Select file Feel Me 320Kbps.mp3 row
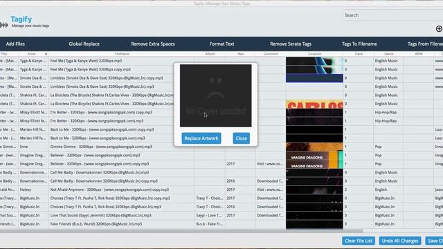This screenshot has height=249, width=443. click(x=86, y=61)
